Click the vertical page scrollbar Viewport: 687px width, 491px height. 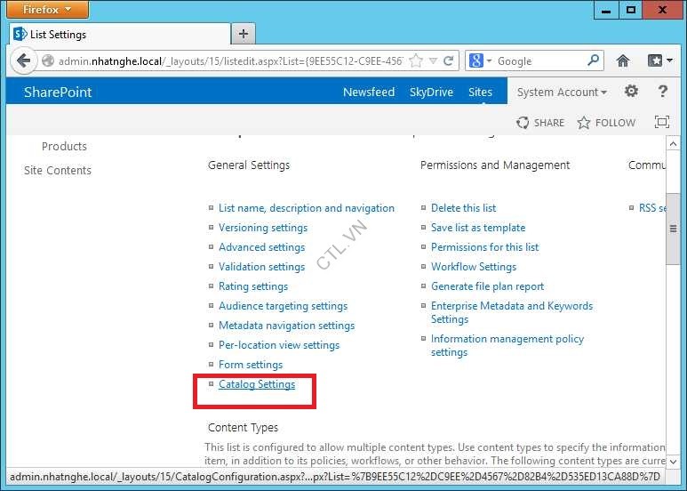[x=673, y=231]
